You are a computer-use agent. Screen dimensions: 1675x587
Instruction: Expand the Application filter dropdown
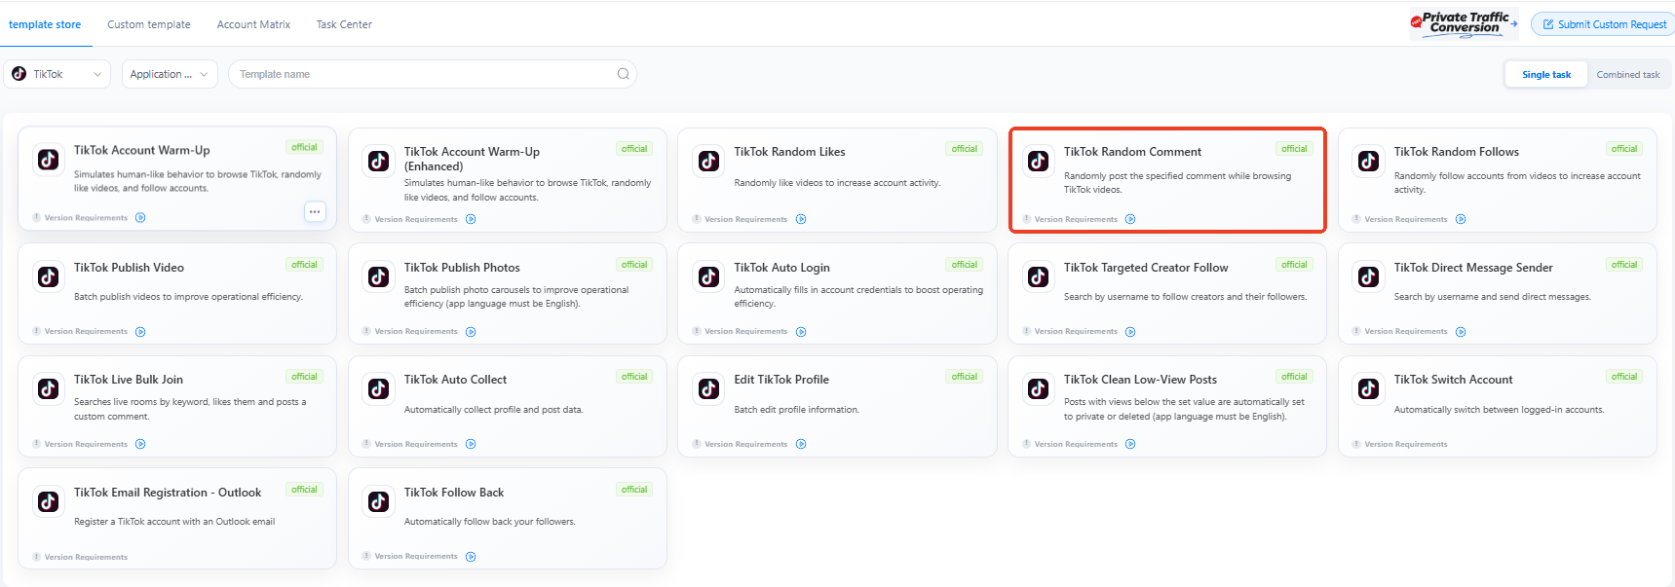(170, 74)
